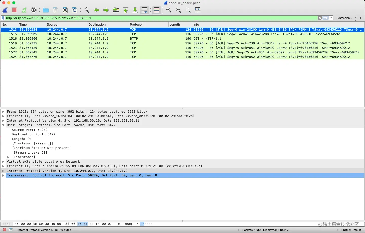This screenshot has width=365, height=233.
Task: Sort by the Time column header
Action: 32,24
